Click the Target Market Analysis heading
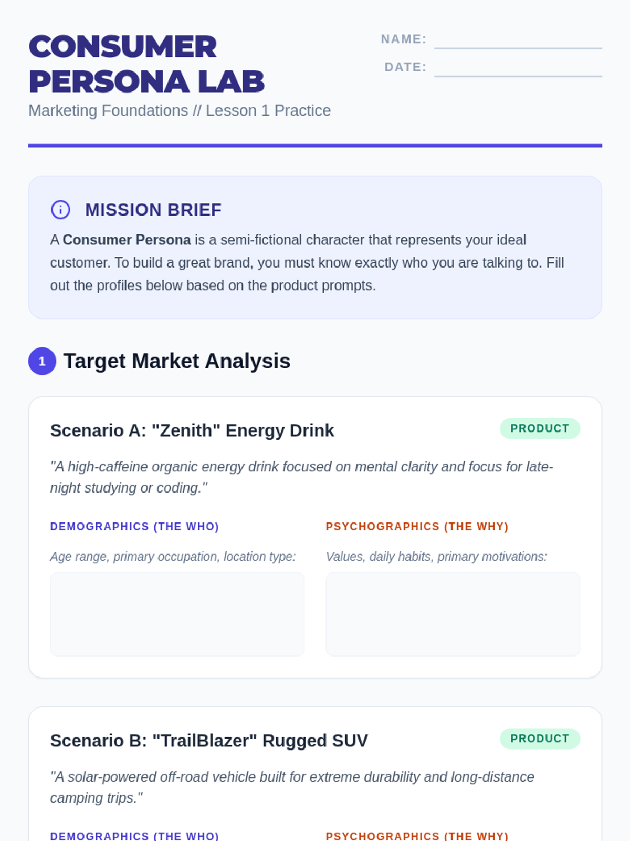Viewport: 630px width, 841px height. (x=177, y=361)
